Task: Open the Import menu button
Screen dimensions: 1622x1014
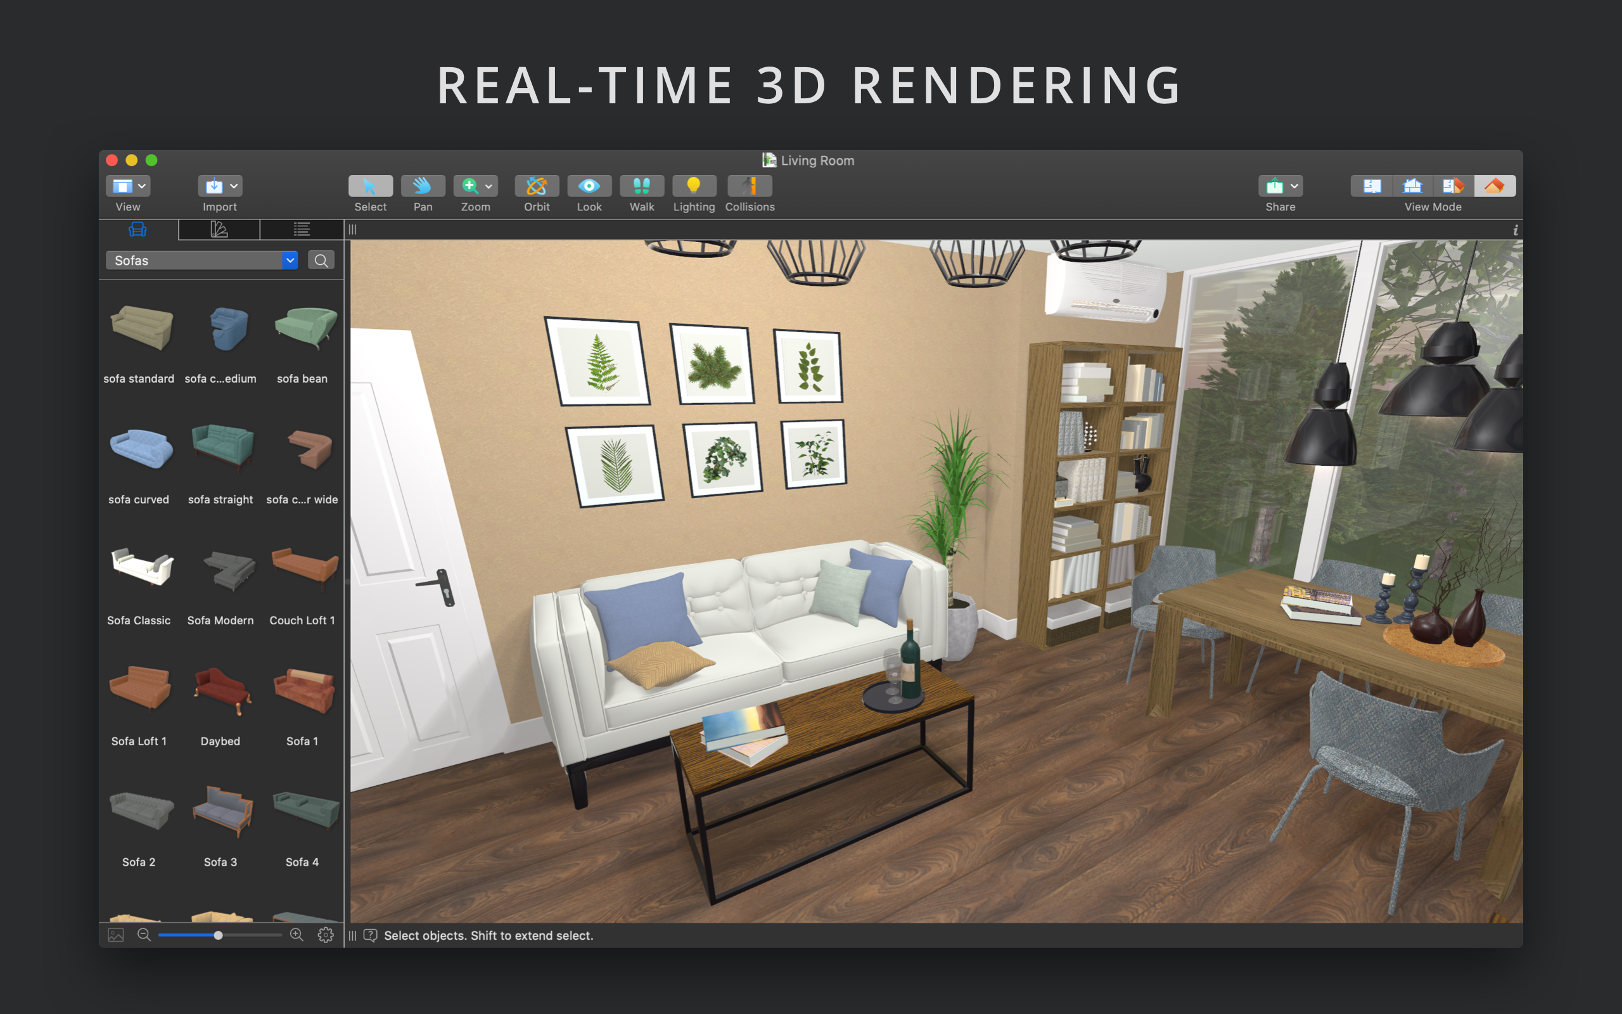Action: (x=220, y=186)
